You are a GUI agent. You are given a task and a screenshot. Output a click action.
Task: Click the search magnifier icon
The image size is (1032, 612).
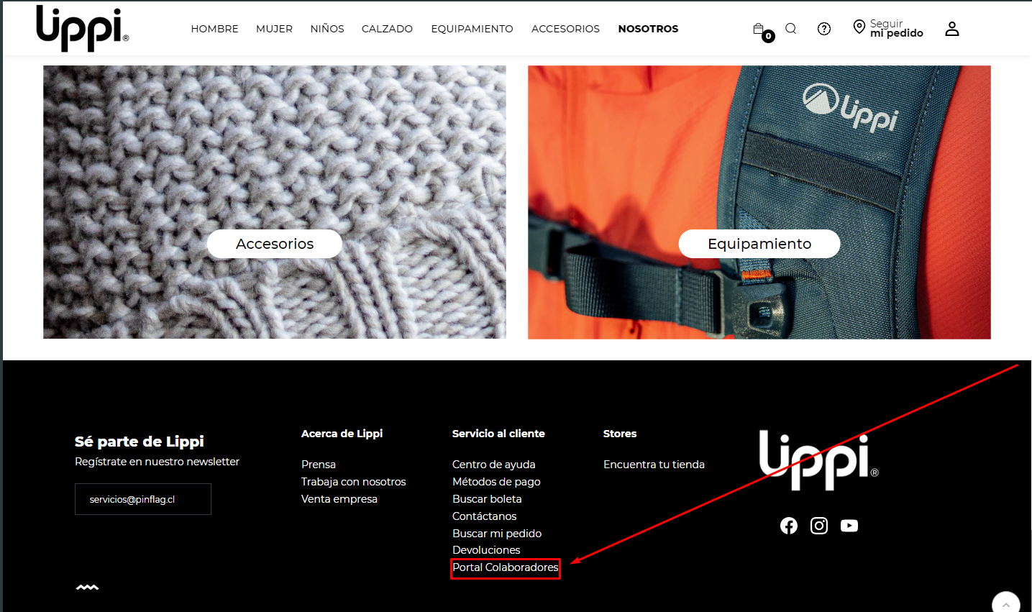(790, 29)
